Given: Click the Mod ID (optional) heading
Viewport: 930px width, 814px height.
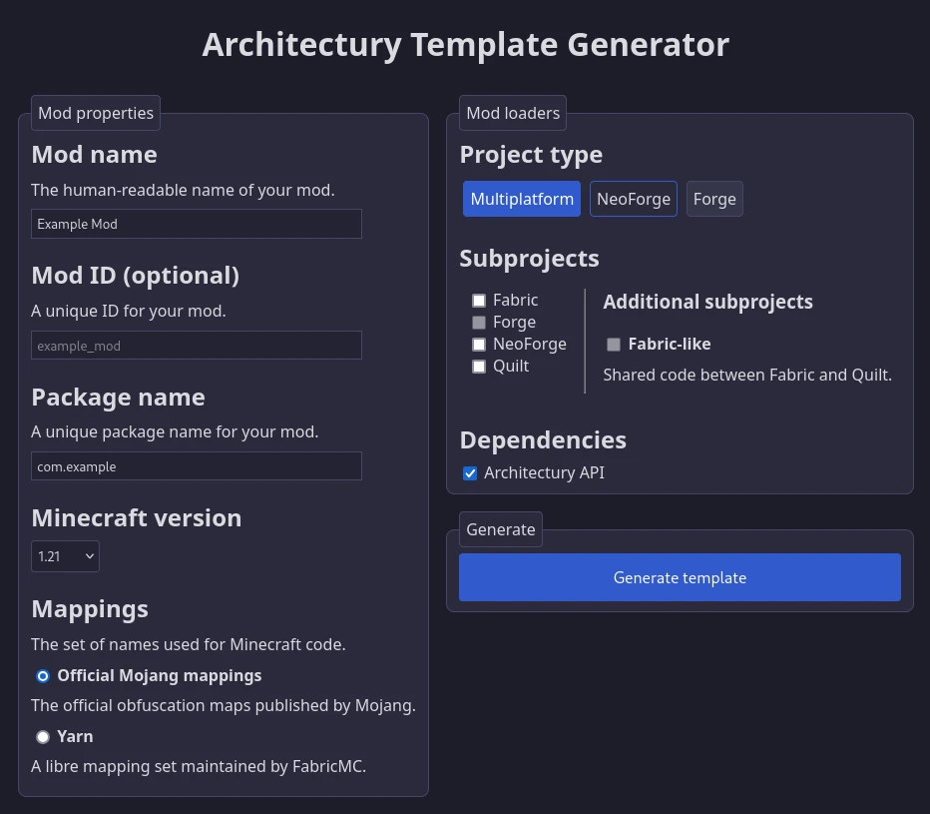Looking at the screenshot, I should point(136,276).
